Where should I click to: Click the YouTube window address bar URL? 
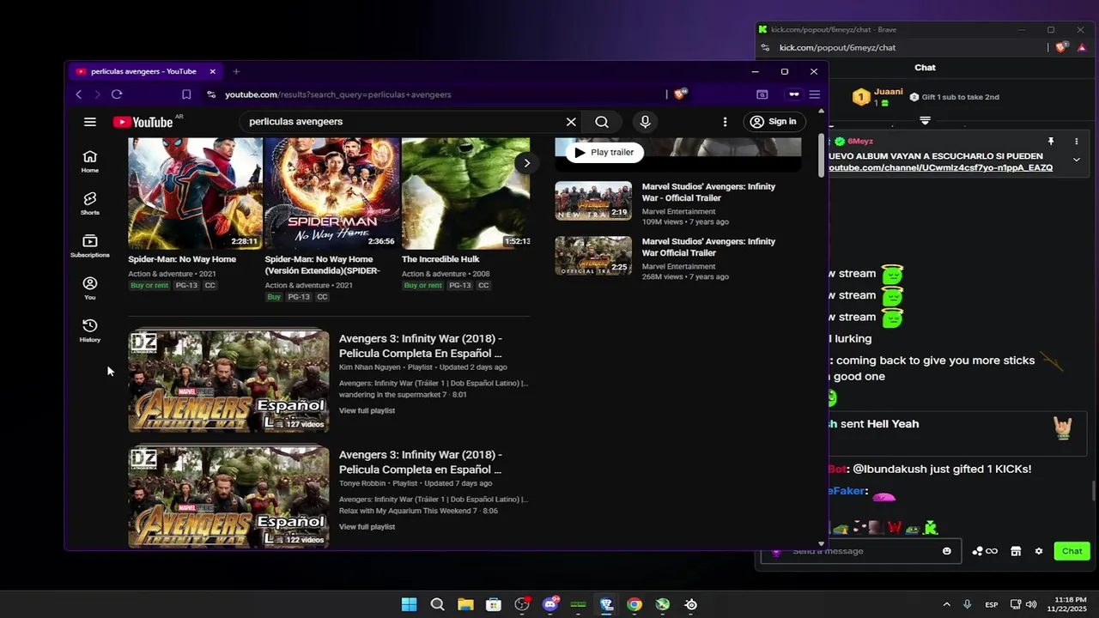(338, 94)
